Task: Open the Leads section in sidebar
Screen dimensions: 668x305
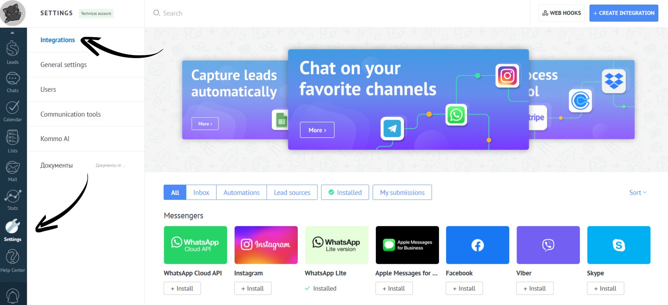Action: pyautogui.click(x=13, y=52)
